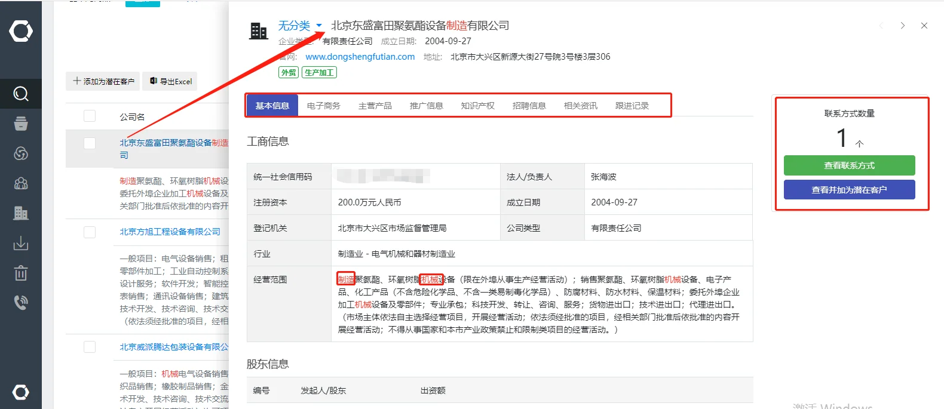Open 北京东盛富田聚氨酯设备制造 company link in list
Viewport: 944px width, 409px height.
[174, 149]
